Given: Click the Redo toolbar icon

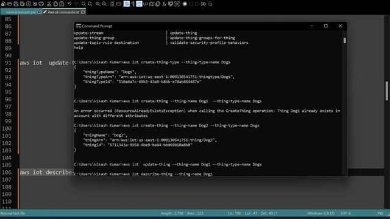Looking at the screenshot, I should (x=76, y=4).
